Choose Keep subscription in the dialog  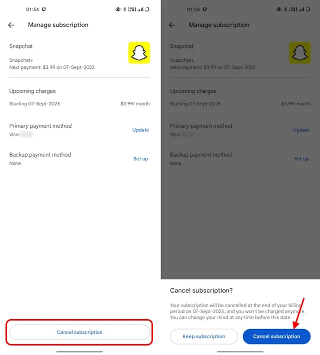pos(204,337)
